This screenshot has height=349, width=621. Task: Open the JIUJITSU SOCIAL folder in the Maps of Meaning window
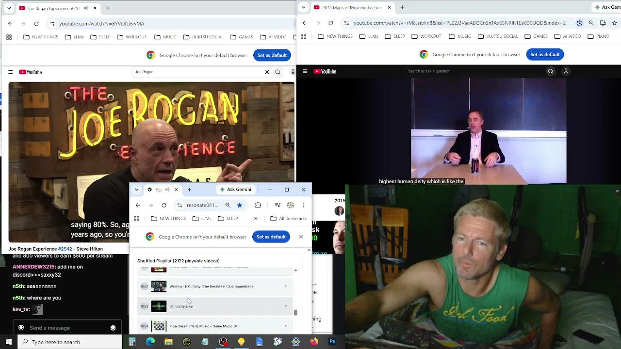pos(498,36)
